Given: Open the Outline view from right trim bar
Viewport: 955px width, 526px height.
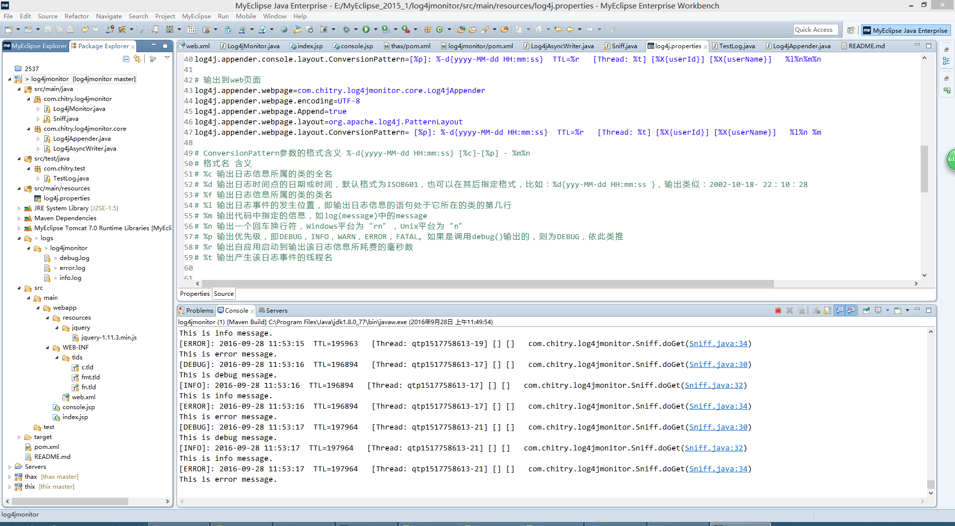Looking at the screenshot, I should click(x=946, y=61).
